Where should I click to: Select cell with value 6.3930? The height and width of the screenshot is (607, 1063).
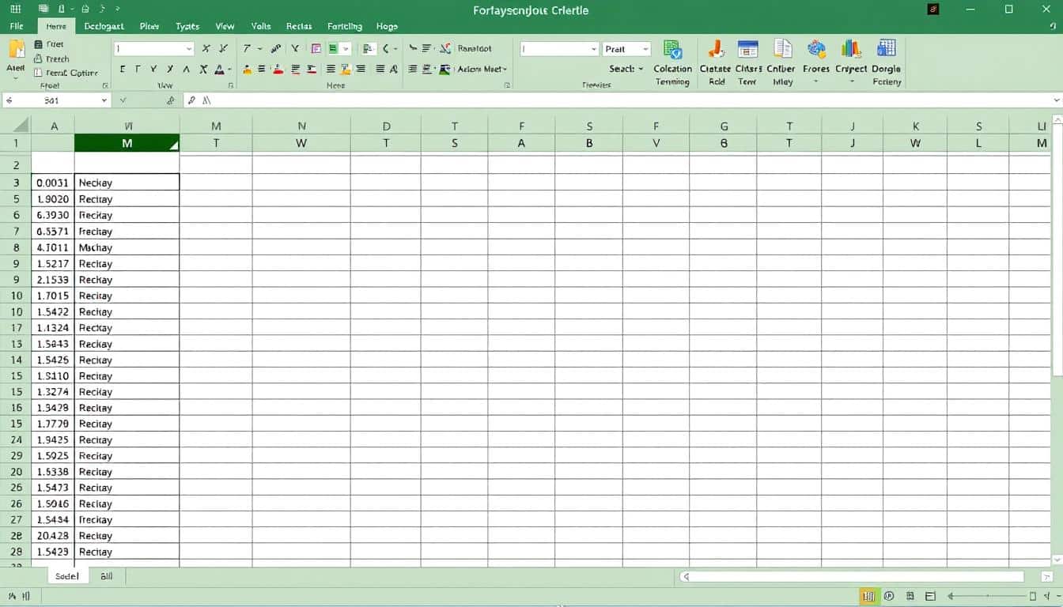click(53, 215)
